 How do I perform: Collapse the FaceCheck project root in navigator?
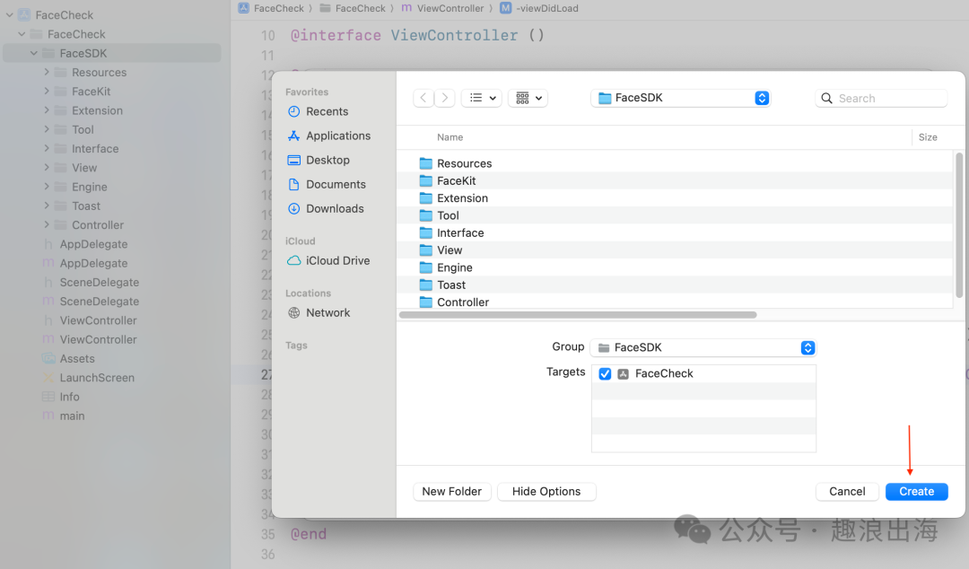point(9,15)
